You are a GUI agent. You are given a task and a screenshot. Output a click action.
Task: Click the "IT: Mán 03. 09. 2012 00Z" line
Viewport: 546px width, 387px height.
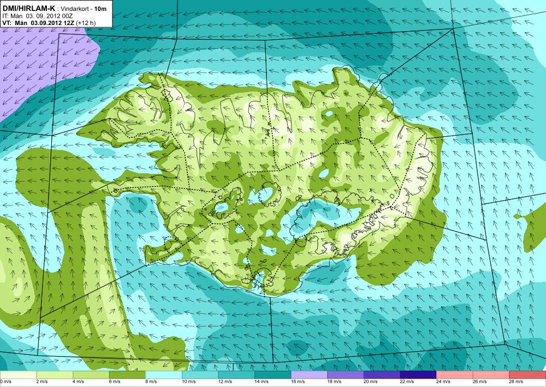[38, 16]
